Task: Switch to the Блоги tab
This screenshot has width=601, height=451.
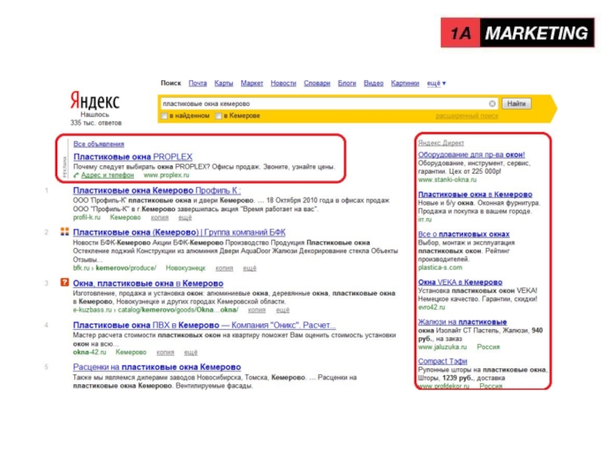Action: 347,83
